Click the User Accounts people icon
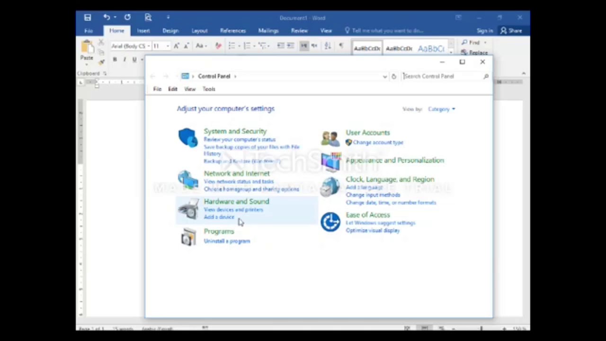This screenshot has width=606, height=341. click(x=330, y=138)
